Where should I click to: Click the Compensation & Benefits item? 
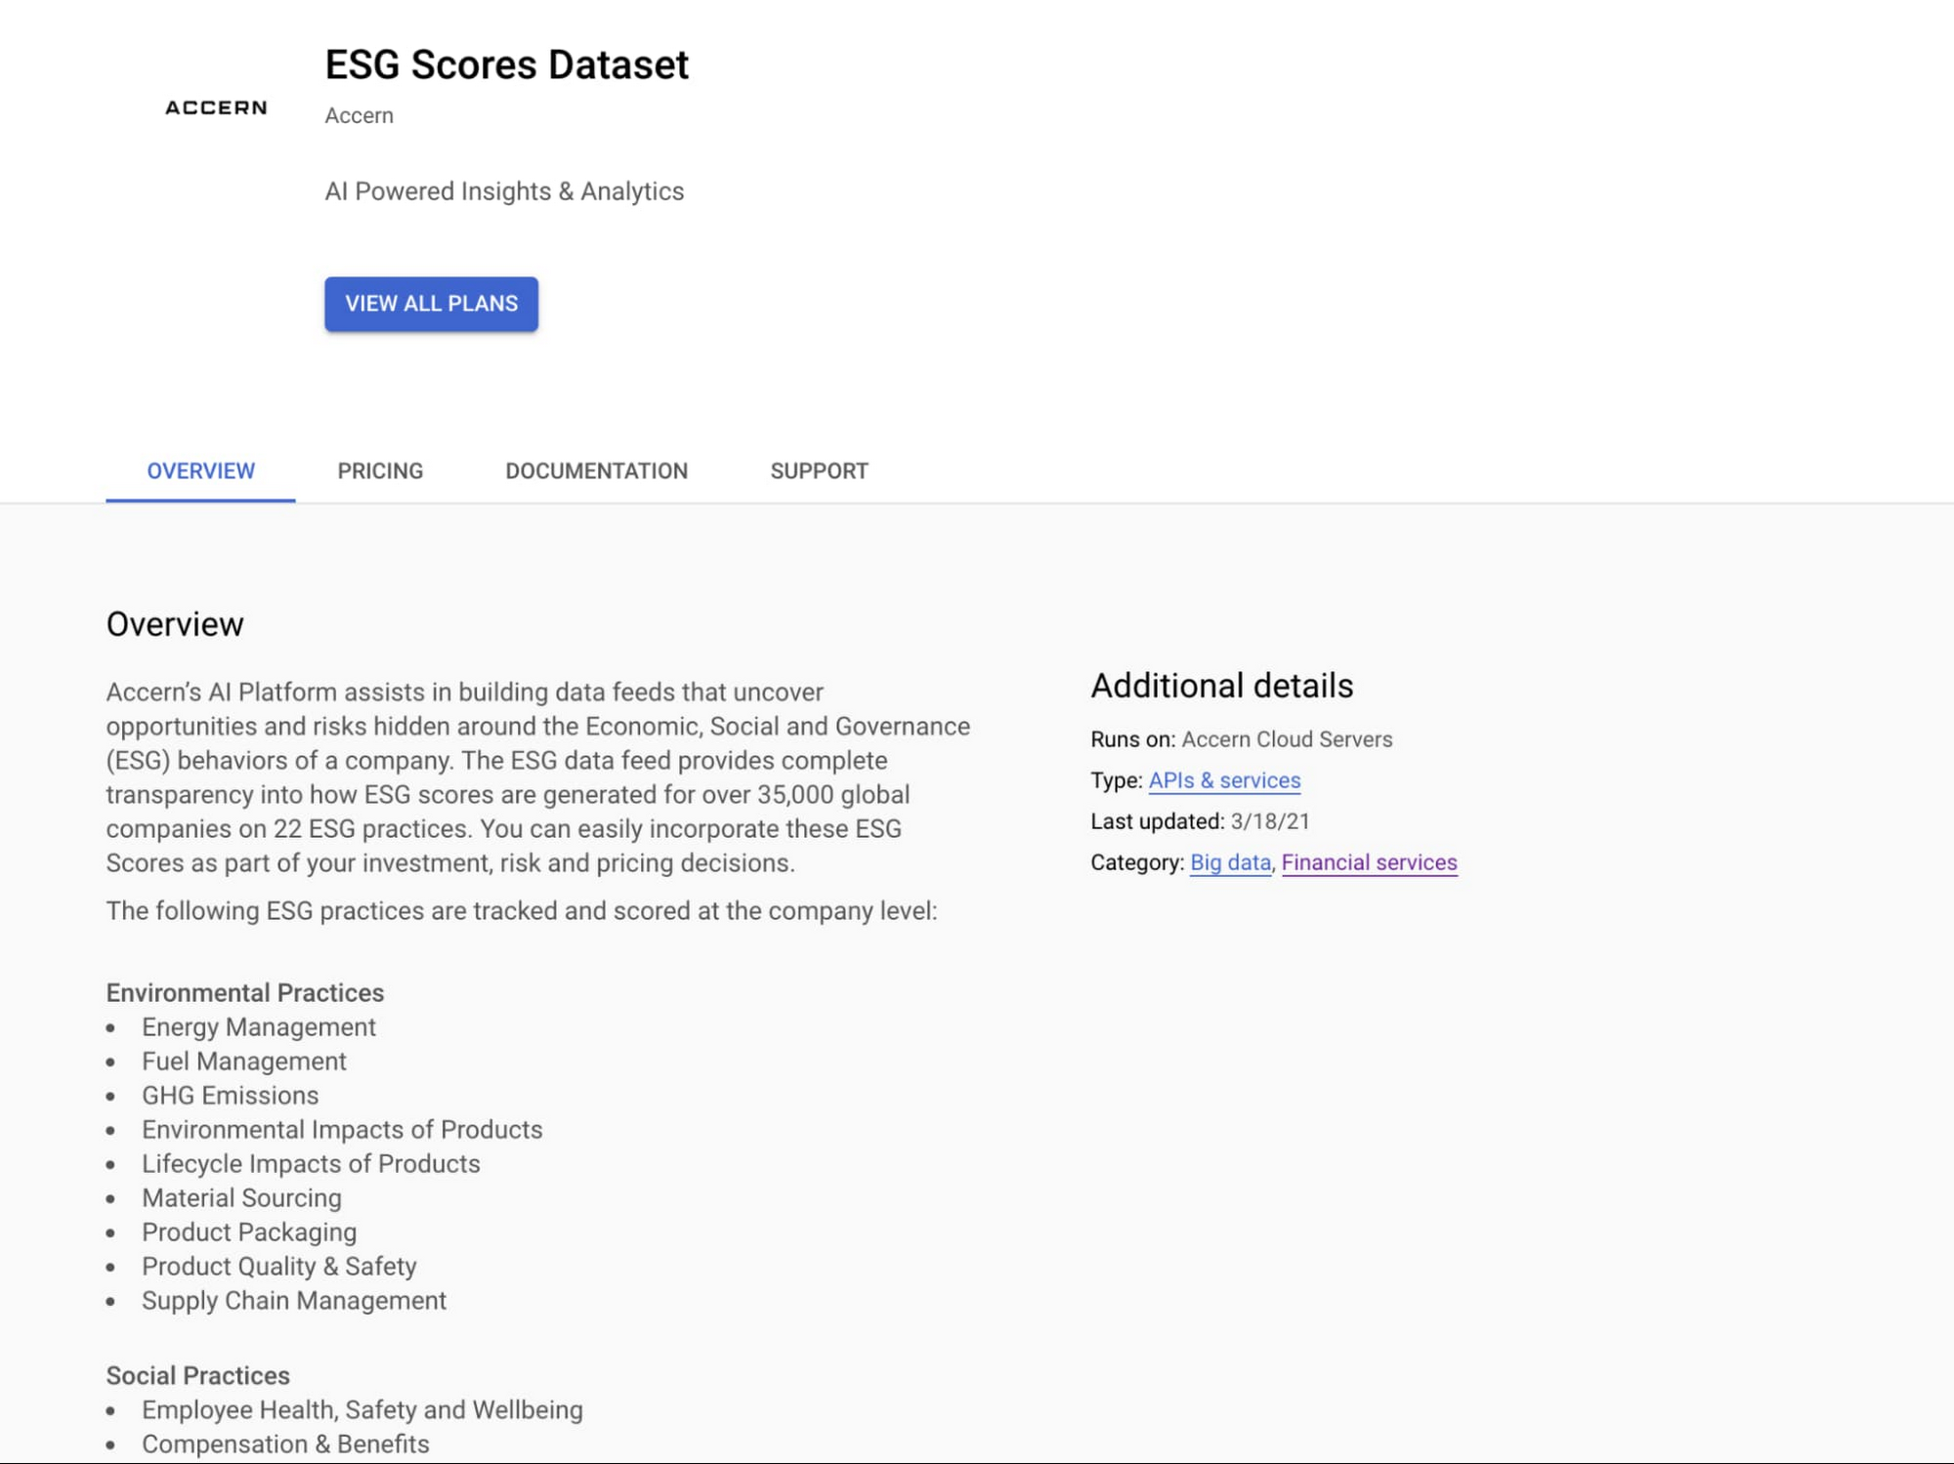pos(285,1444)
